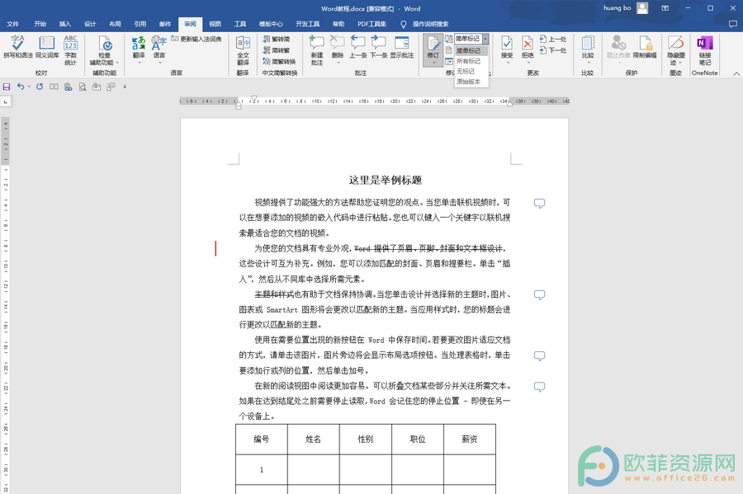
Task: Open 接受 dropdown arrow
Action: point(507,63)
